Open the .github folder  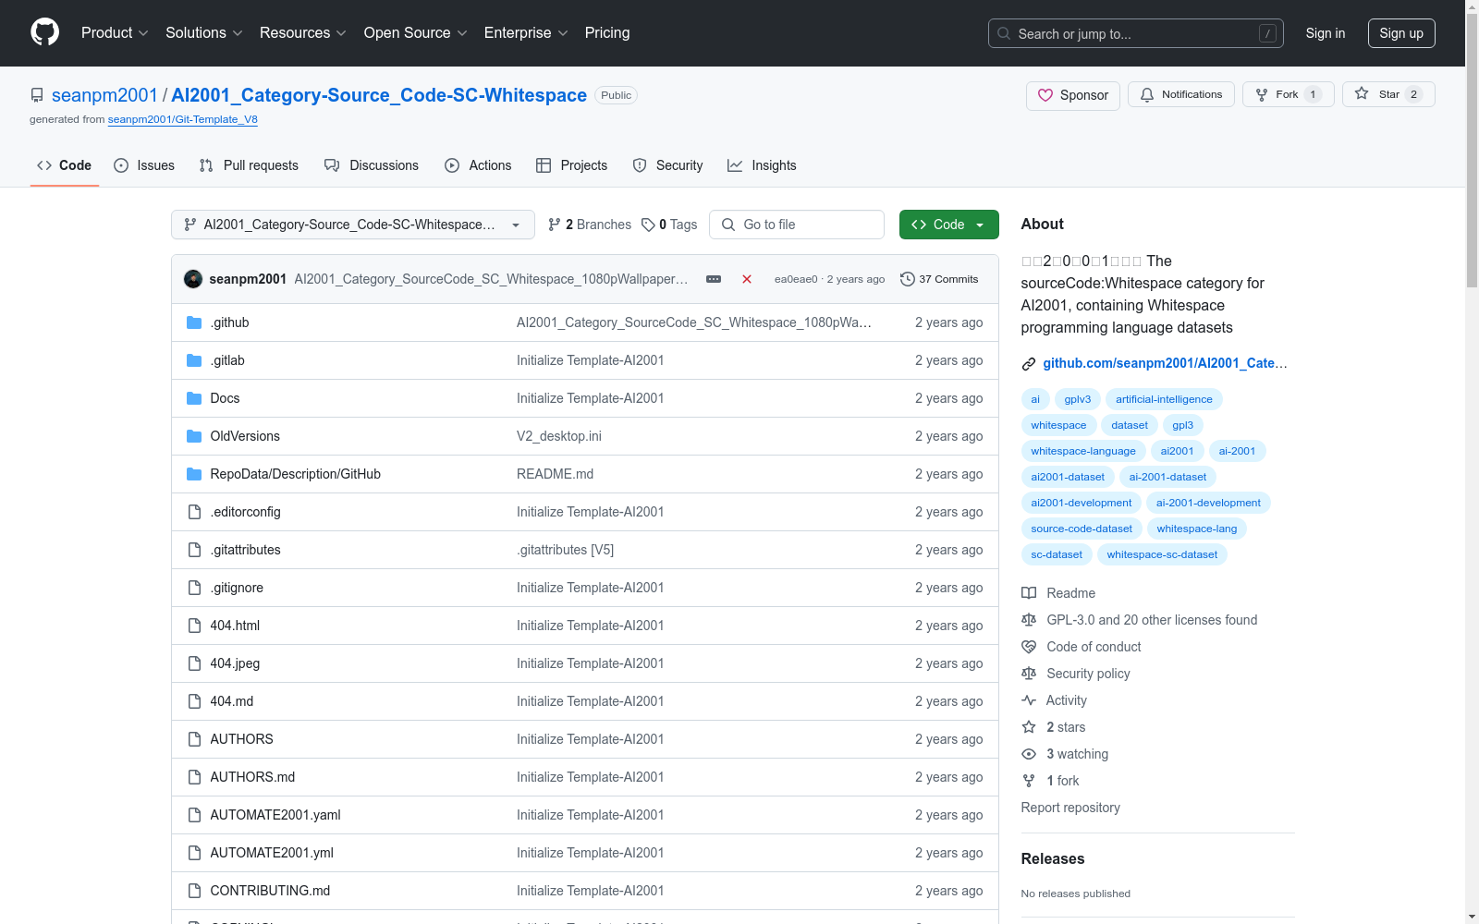pyautogui.click(x=229, y=322)
